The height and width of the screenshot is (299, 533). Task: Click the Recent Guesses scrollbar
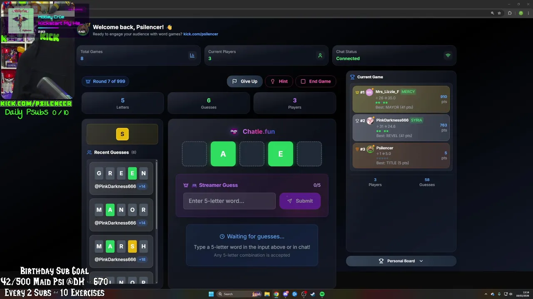click(x=157, y=195)
